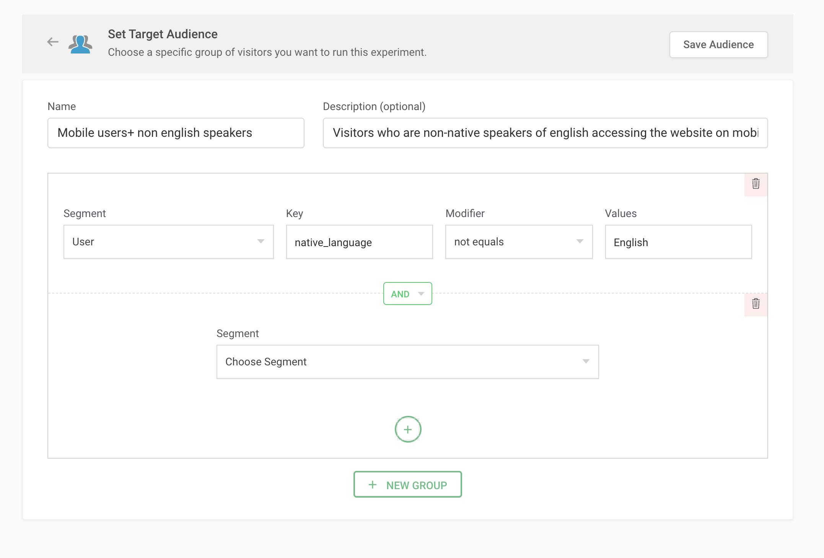
Task: Click the NEW GROUP button
Action: tap(407, 485)
